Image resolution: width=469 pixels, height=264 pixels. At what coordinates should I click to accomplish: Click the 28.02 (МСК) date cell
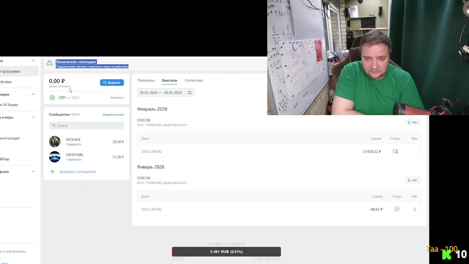(151, 151)
